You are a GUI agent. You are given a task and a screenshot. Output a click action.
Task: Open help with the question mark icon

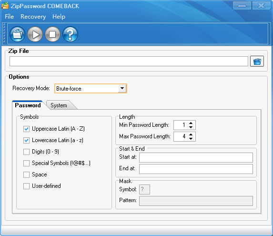tap(70, 34)
